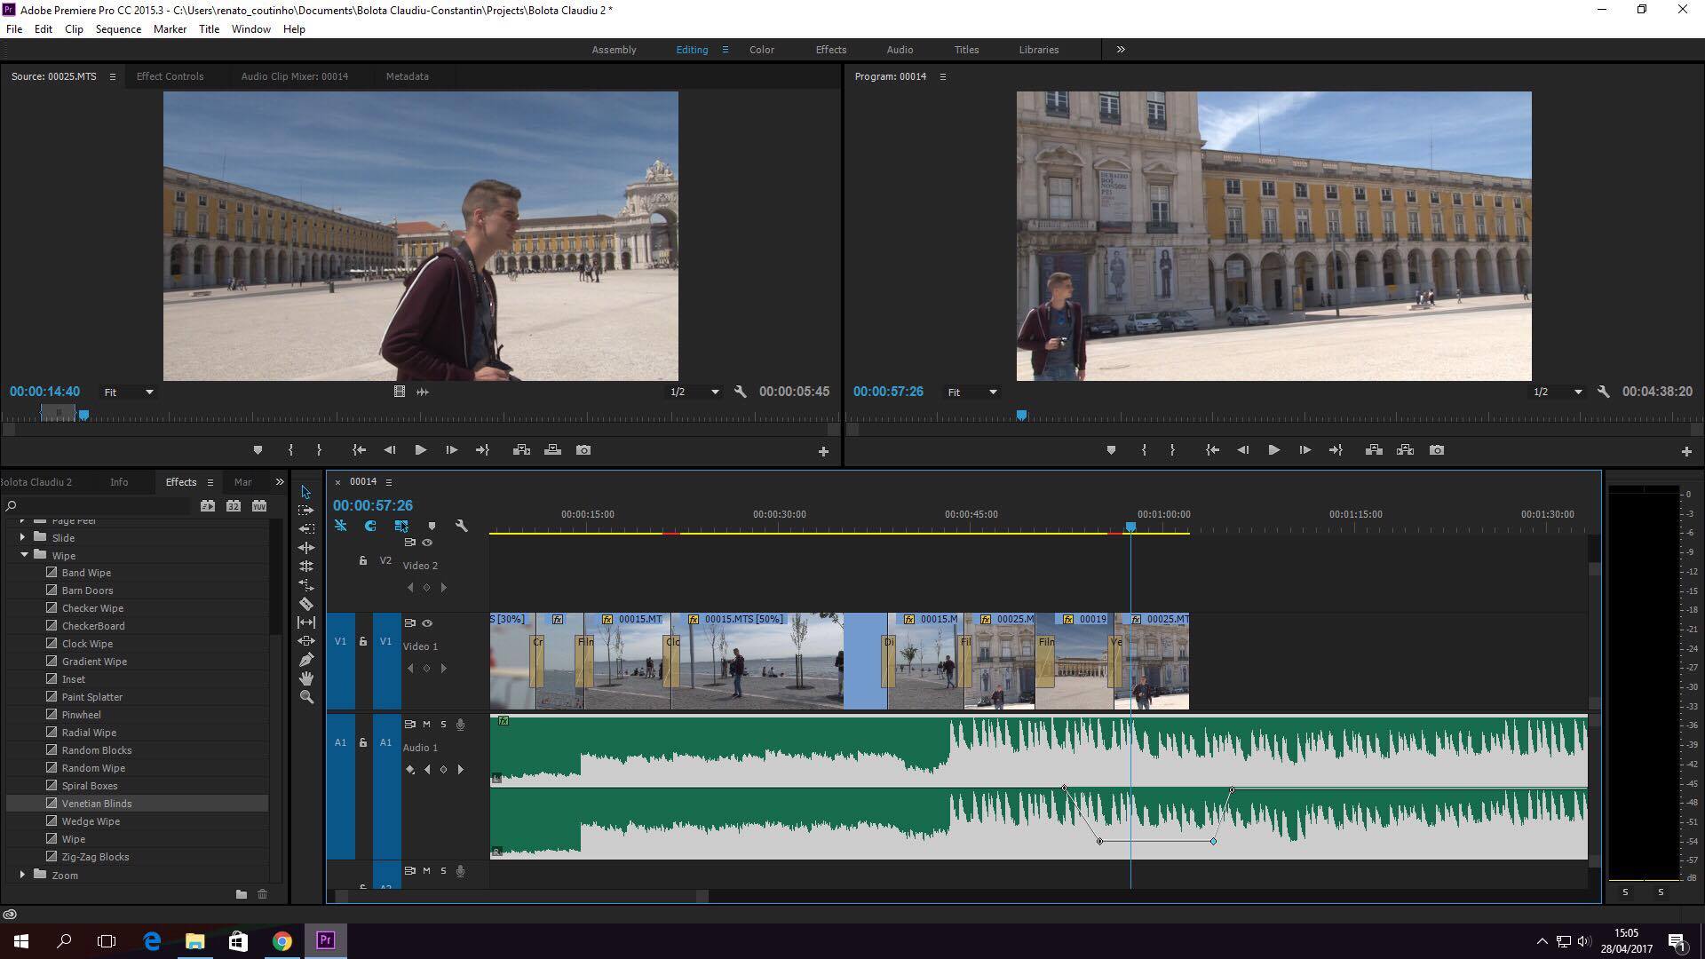This screenshot has height=959, width=1705.
Task: Switch to the Audio workspace
Action: (900, 50)
